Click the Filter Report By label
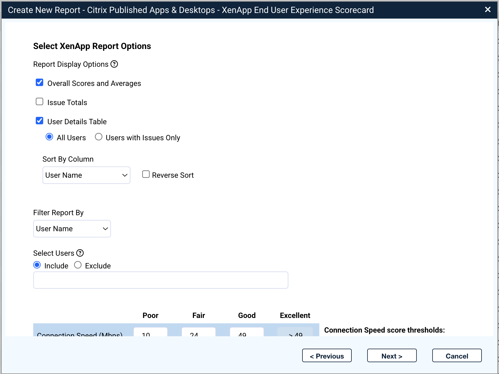 (x=58, y=213)
